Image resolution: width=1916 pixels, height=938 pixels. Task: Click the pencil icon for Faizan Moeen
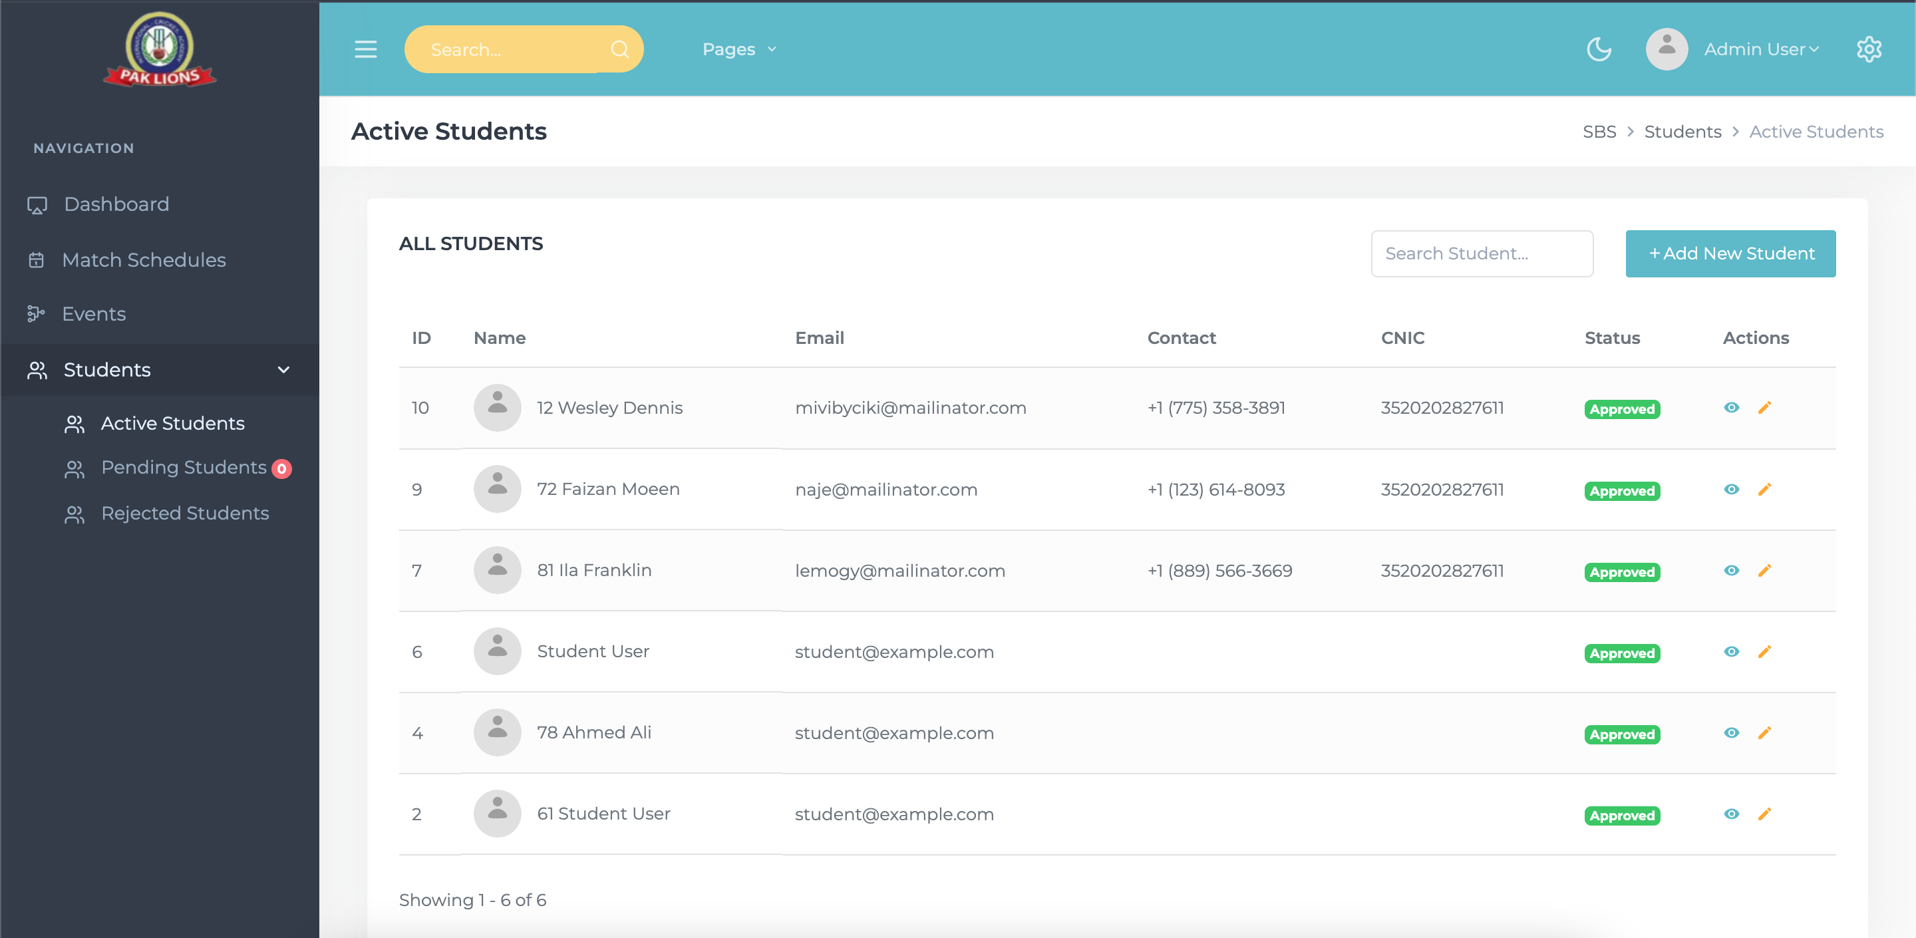coord(1764,490)
